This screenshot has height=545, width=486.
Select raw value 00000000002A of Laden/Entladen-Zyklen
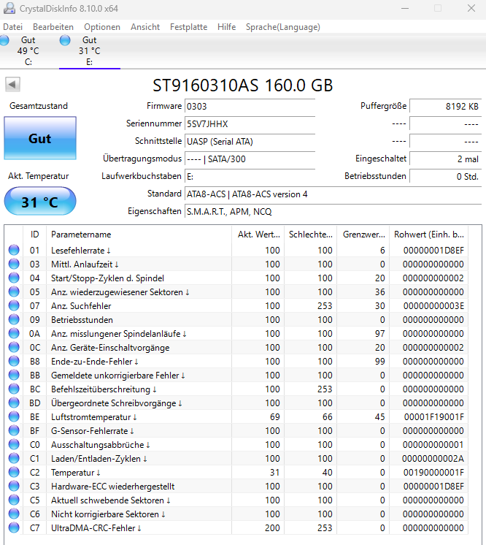coord(433,459)
